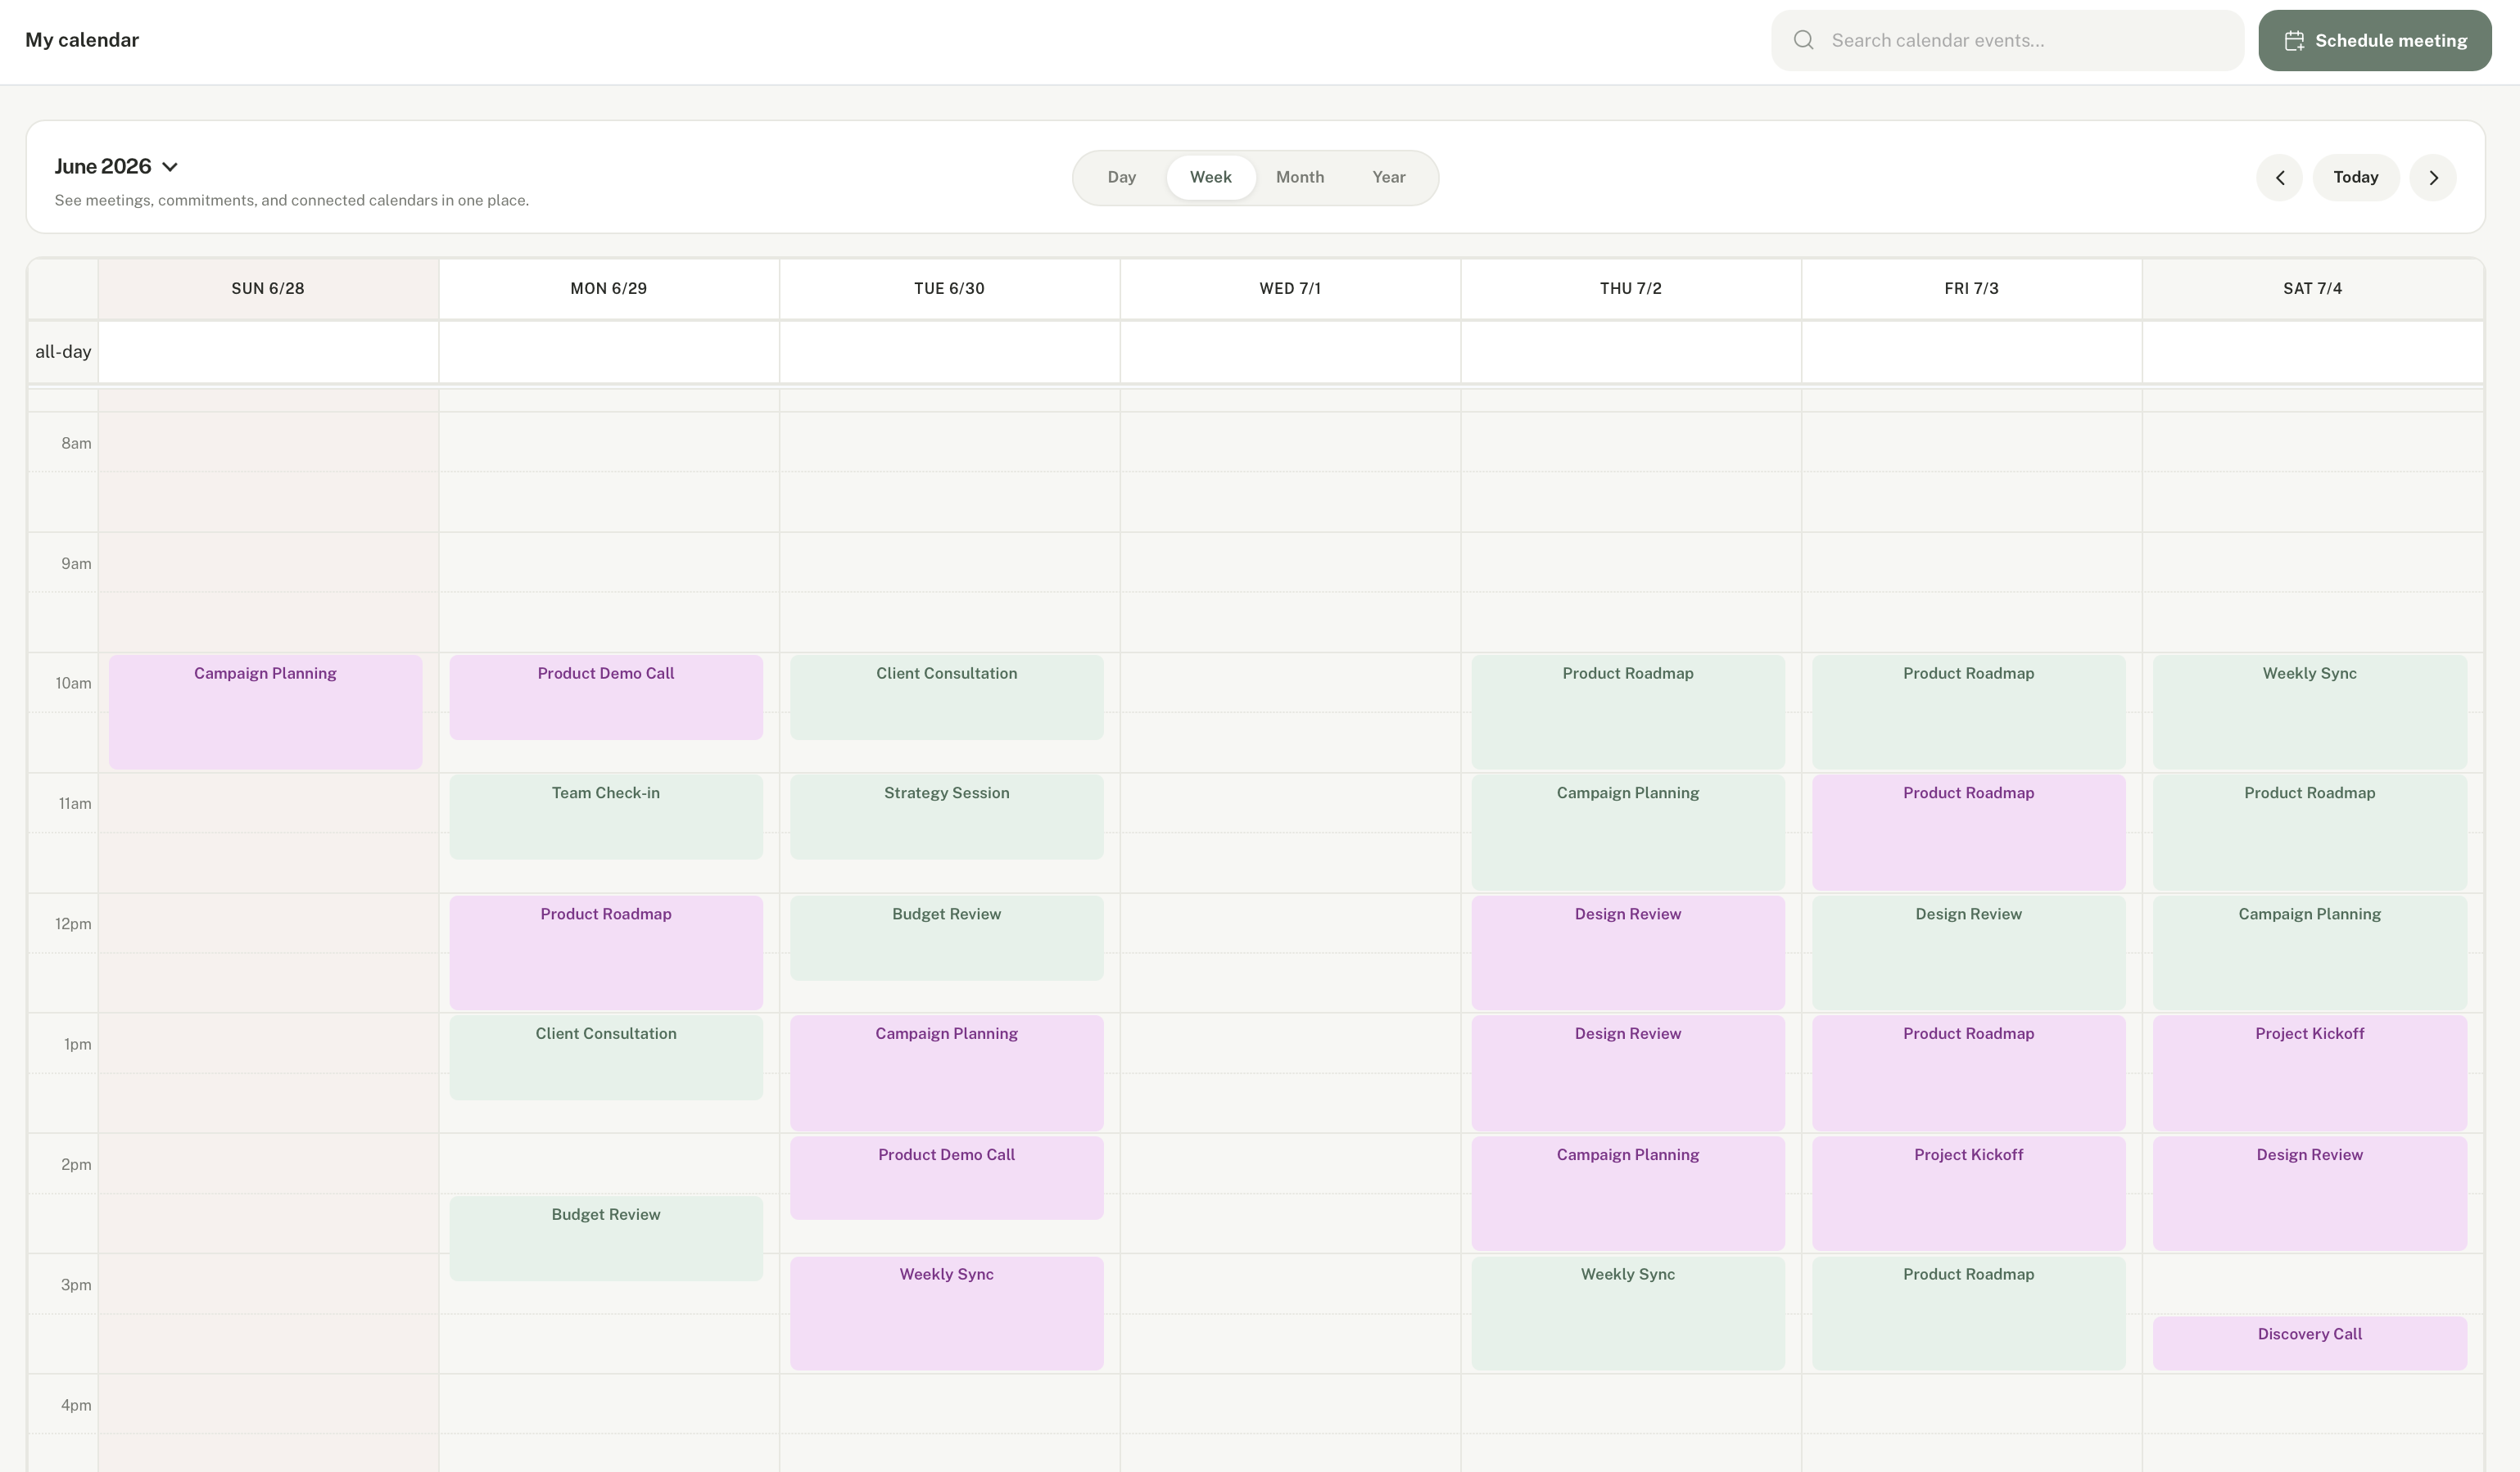Open Saturday's Design Review event
Image resolution: width=2520 pixels, height=1472 pixels.
2309,1193
